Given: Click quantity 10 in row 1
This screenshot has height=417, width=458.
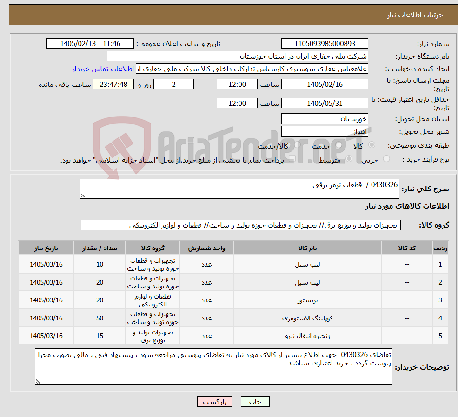Looking at the screenshot, I should click(100, 265).
